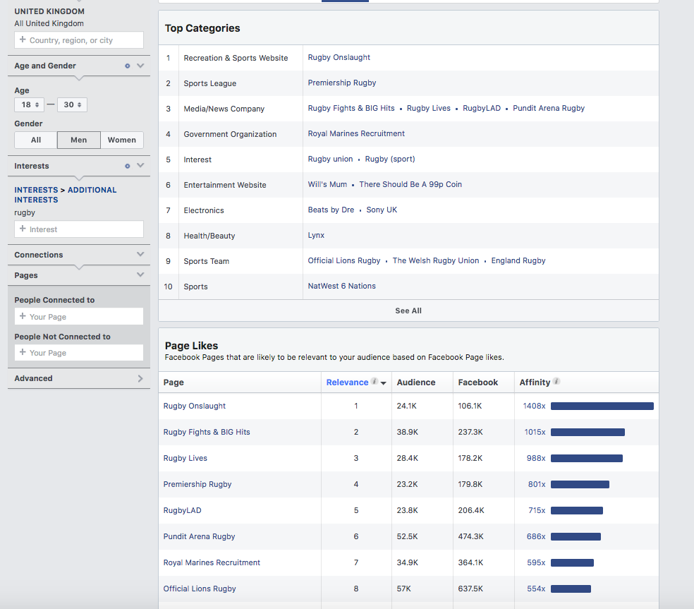Screen dimensions: 694x609
Task: Sort table by Facebook column
Action: pyautogui.click(x=478, y=382)
